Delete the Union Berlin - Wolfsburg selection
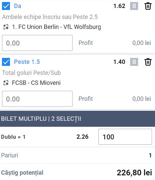Image resolution: width=155 pixels, height=180 pixels. (x=148, y=6)
